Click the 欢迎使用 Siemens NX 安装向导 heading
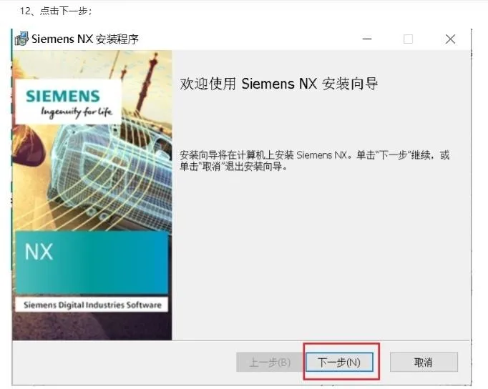This screenshot has height=389, width=488. [278, 84]
